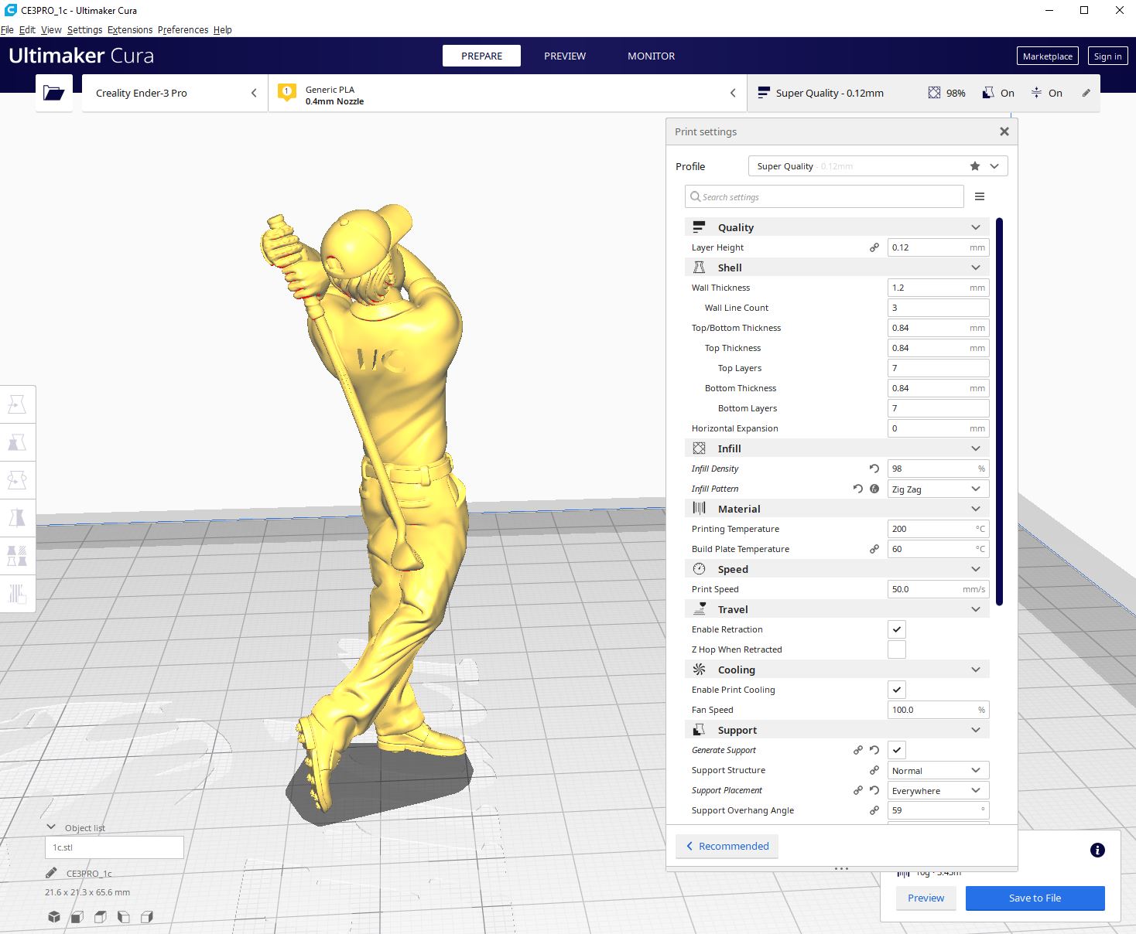Click the Recommended button
Viewport: 1136px width, 934px height.
pos(727,846)
